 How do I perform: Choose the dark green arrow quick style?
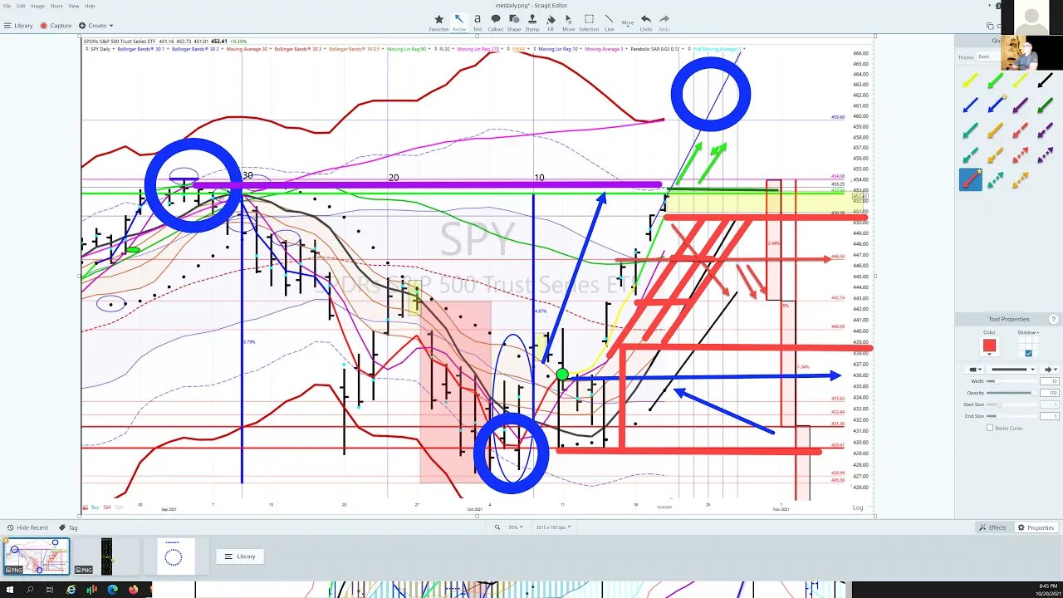(x=1045, y=105)
